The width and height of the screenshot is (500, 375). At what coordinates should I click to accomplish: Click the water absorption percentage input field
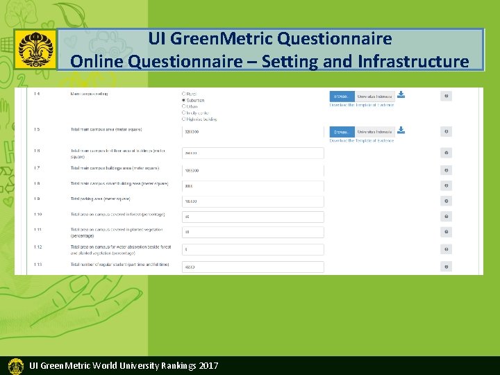[x=253, y=249]
